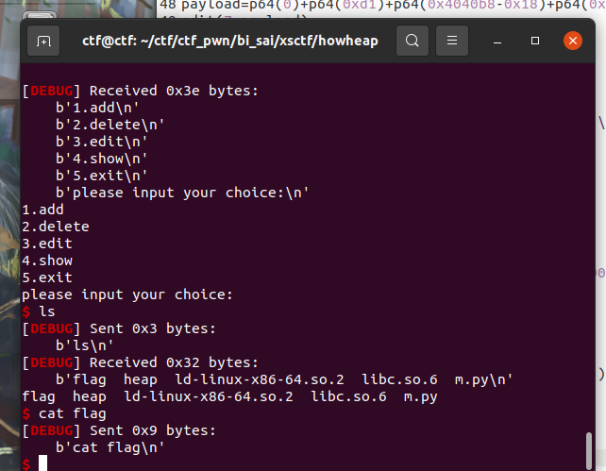This screenshot has width=606, height=471.
Task: Click the '1.add' menu line
Action: coord(42,210)
